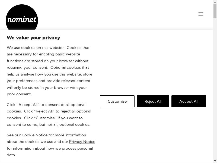Reject all optional cookies

tap(153, 101)
